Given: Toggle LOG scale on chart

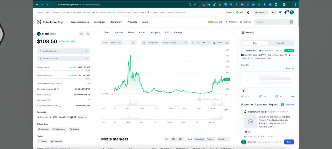Looking at the screenshot, I should (220, 43).
